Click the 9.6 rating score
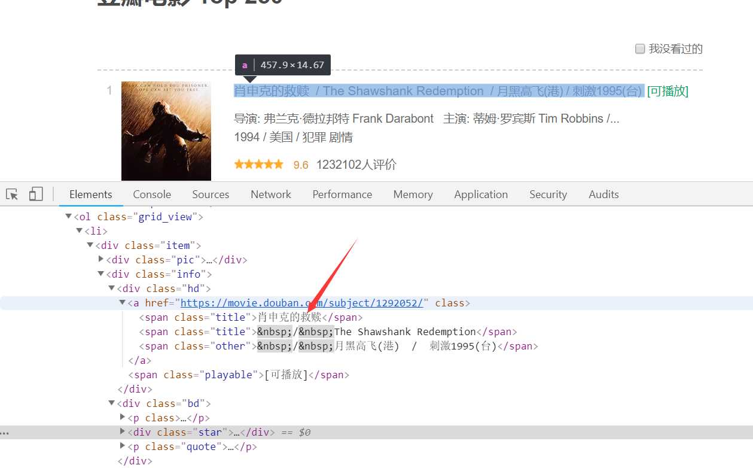This screenshot has height=468, width=753. pyautogui.click(x=301, y=165)
